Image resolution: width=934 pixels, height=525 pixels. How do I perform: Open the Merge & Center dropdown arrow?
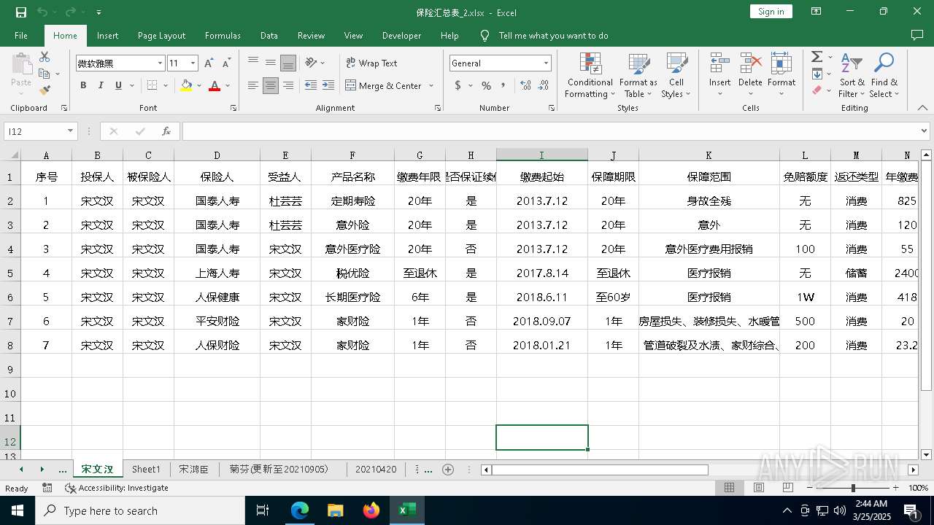pos(431,85)
